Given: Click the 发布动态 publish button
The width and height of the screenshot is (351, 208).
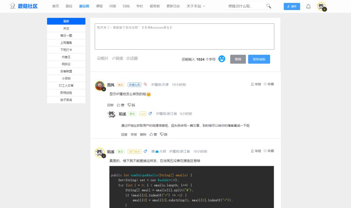Looking at the screenshot, I should coord(259,59).
